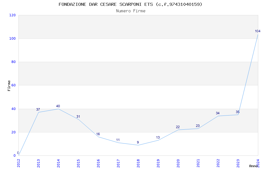Image resolution: width=261 pixels, height=169 pixels.
Task: Select the data label 104 for 2024
Action: tap(258, 31)
